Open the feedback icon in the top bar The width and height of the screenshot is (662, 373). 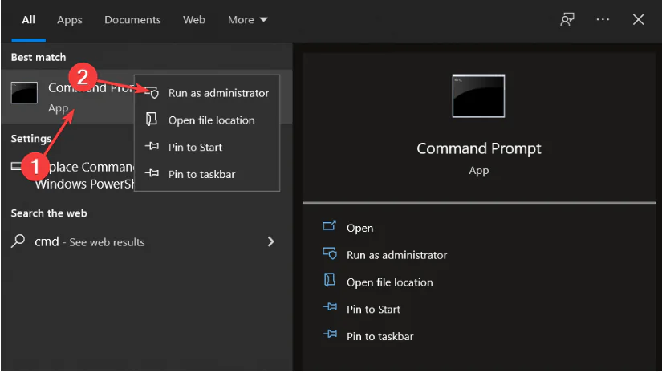click(x=567, y=20)
